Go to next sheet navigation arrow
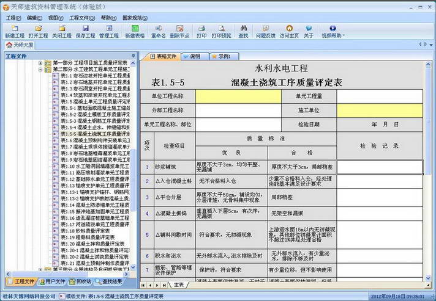Viewport: 436px width, 301px height. [157, 285]
